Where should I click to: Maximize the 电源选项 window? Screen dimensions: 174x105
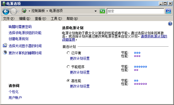click(x=165, y=4)
